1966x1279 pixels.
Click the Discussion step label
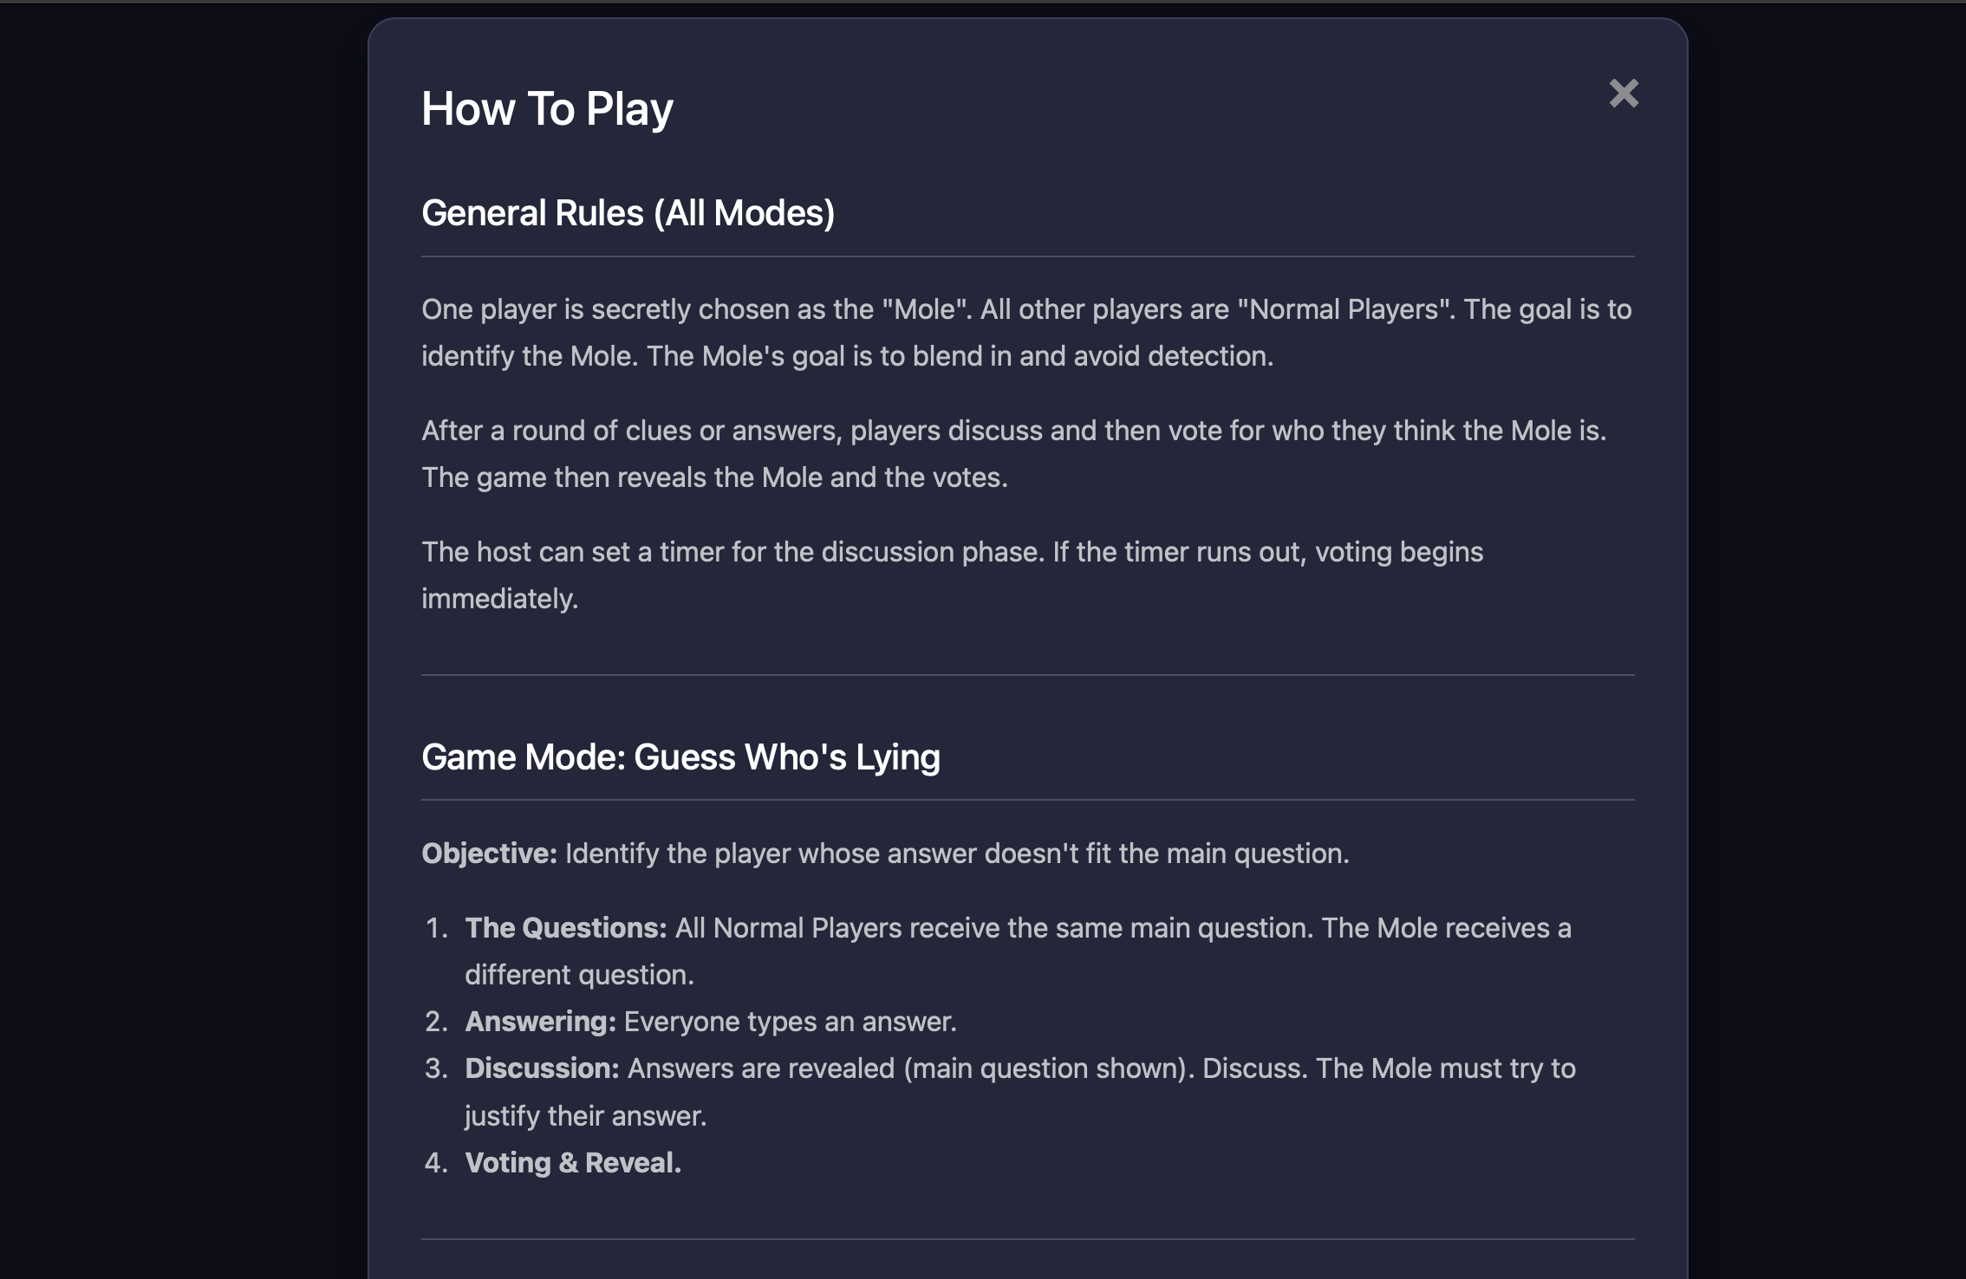tap(543, 1068)
